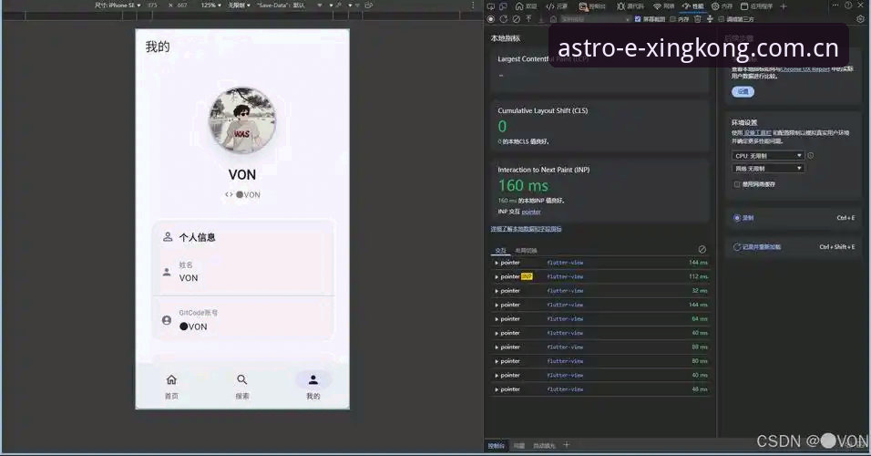Switch to the layout shifts tab
The width and height of the screenshot is (871, 456).
click(526, 250)
